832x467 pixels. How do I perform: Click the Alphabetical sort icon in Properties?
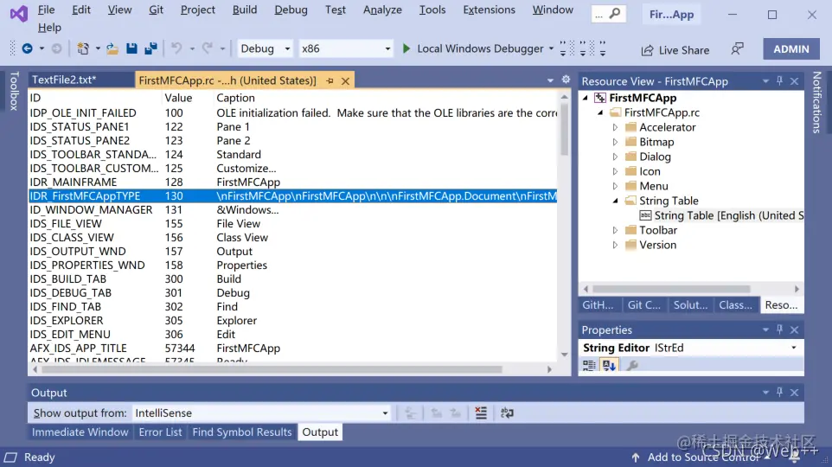(609, 365)
